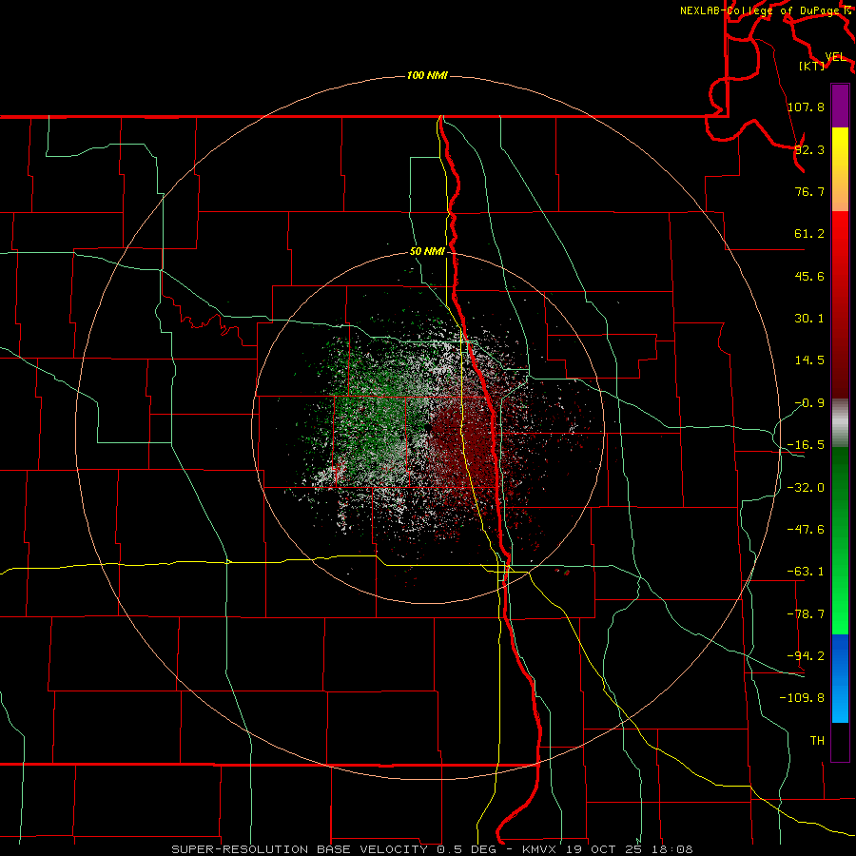Click the 50 NMI range ring label
The height and width of the screenshot is (856, 856).
pyautogui.click(x=427, y=252)
